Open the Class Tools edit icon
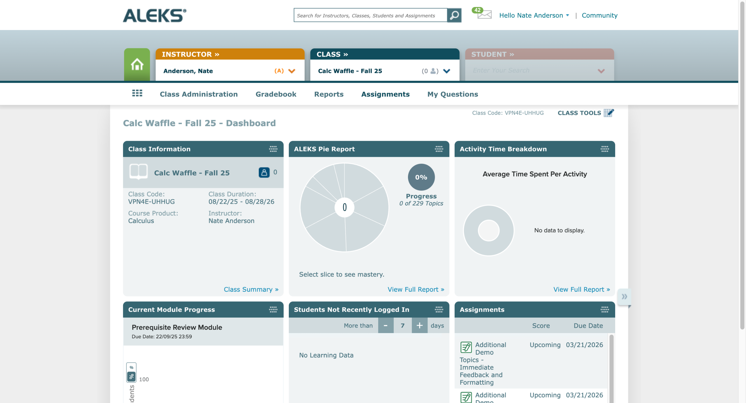Viewport: 746px width, 403px height. click(608, 113)
